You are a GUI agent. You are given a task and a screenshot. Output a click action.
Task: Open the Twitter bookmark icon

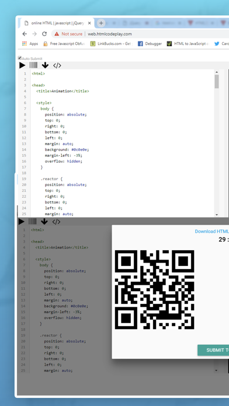(x=217, y=44)
